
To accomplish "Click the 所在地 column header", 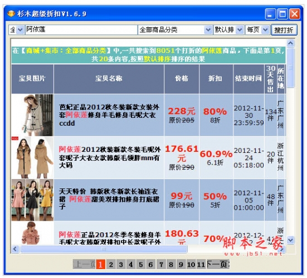I will [x=281, y=79].
